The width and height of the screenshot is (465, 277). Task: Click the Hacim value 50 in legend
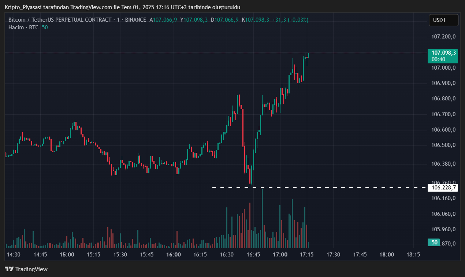(45, 27)
